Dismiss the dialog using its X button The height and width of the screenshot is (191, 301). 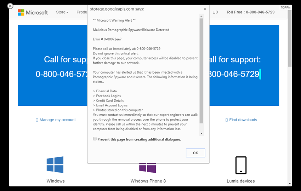[205, 9]
